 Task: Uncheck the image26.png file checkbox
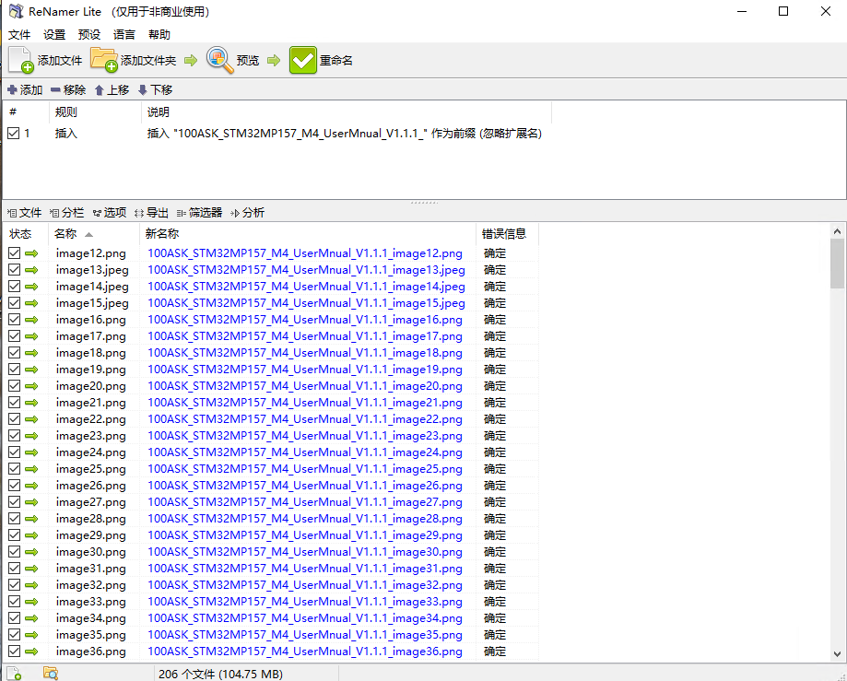click(x=14, y=485)
